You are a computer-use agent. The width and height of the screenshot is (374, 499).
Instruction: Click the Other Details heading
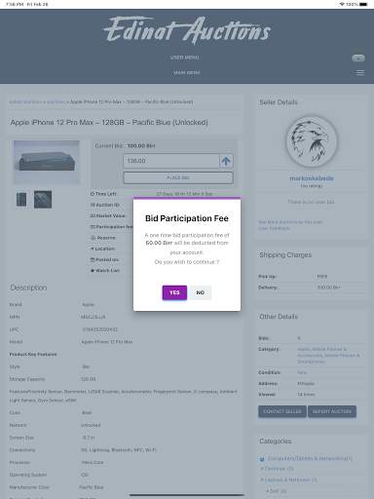[279, 317]
